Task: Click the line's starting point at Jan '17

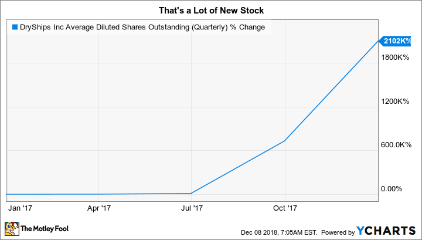Action: pos(6,194)
